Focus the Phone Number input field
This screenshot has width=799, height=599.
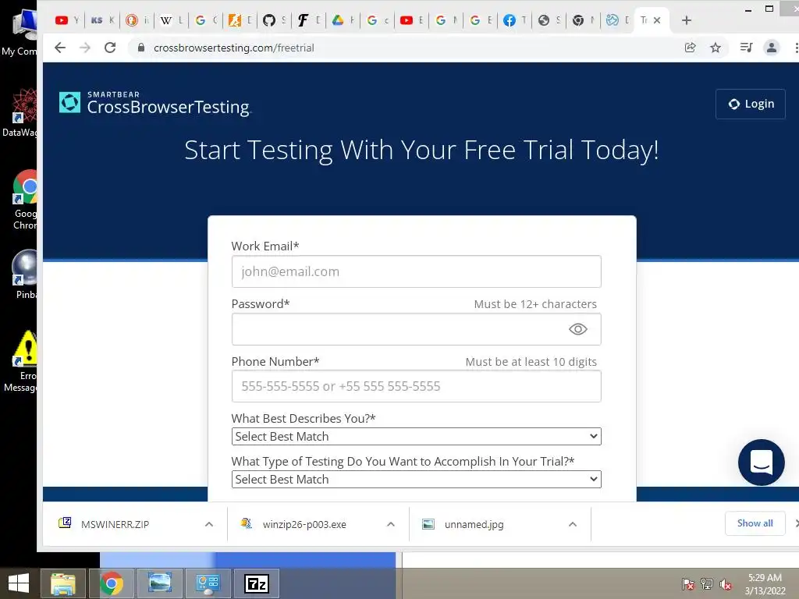pyautogui.click(x=417, y=386)
